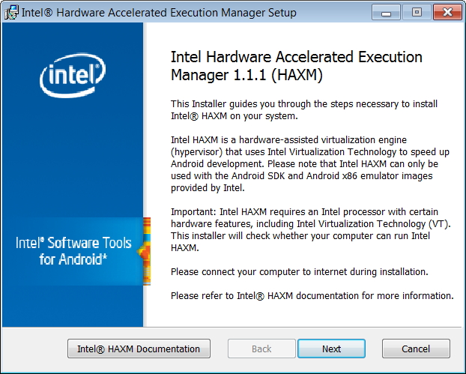466x374 pixels.
Task: Click the installer icon in the title bar
Action: pyautogui.click(x=11, y=13)
